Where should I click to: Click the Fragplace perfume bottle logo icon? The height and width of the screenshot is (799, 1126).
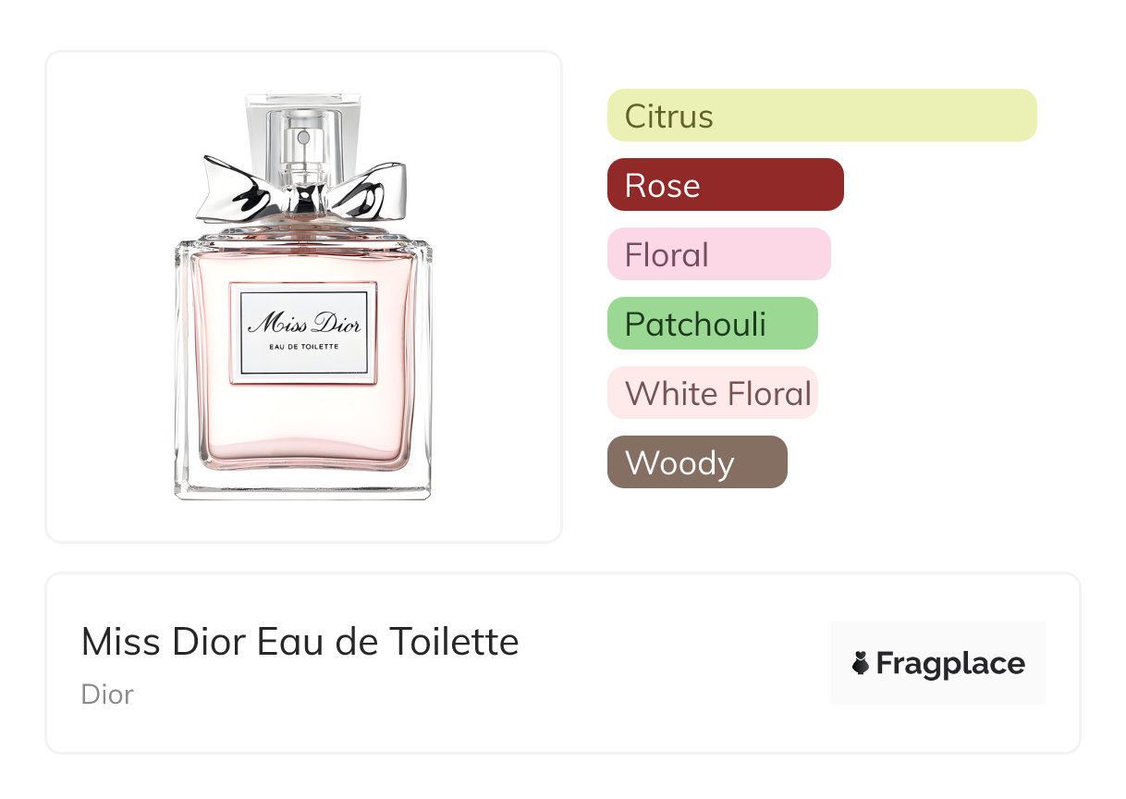point(861,663)
